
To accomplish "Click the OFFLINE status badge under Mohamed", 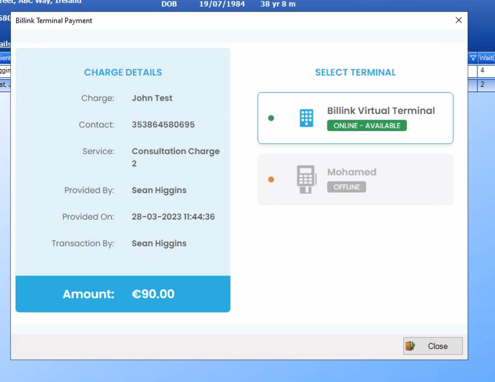I will 346,187.
